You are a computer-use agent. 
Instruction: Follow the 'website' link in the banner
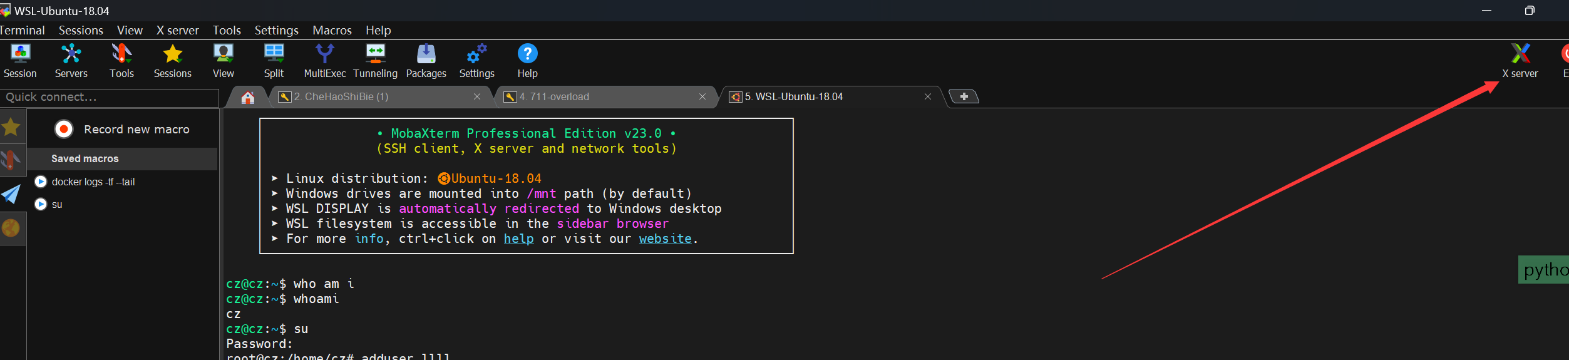665,239
